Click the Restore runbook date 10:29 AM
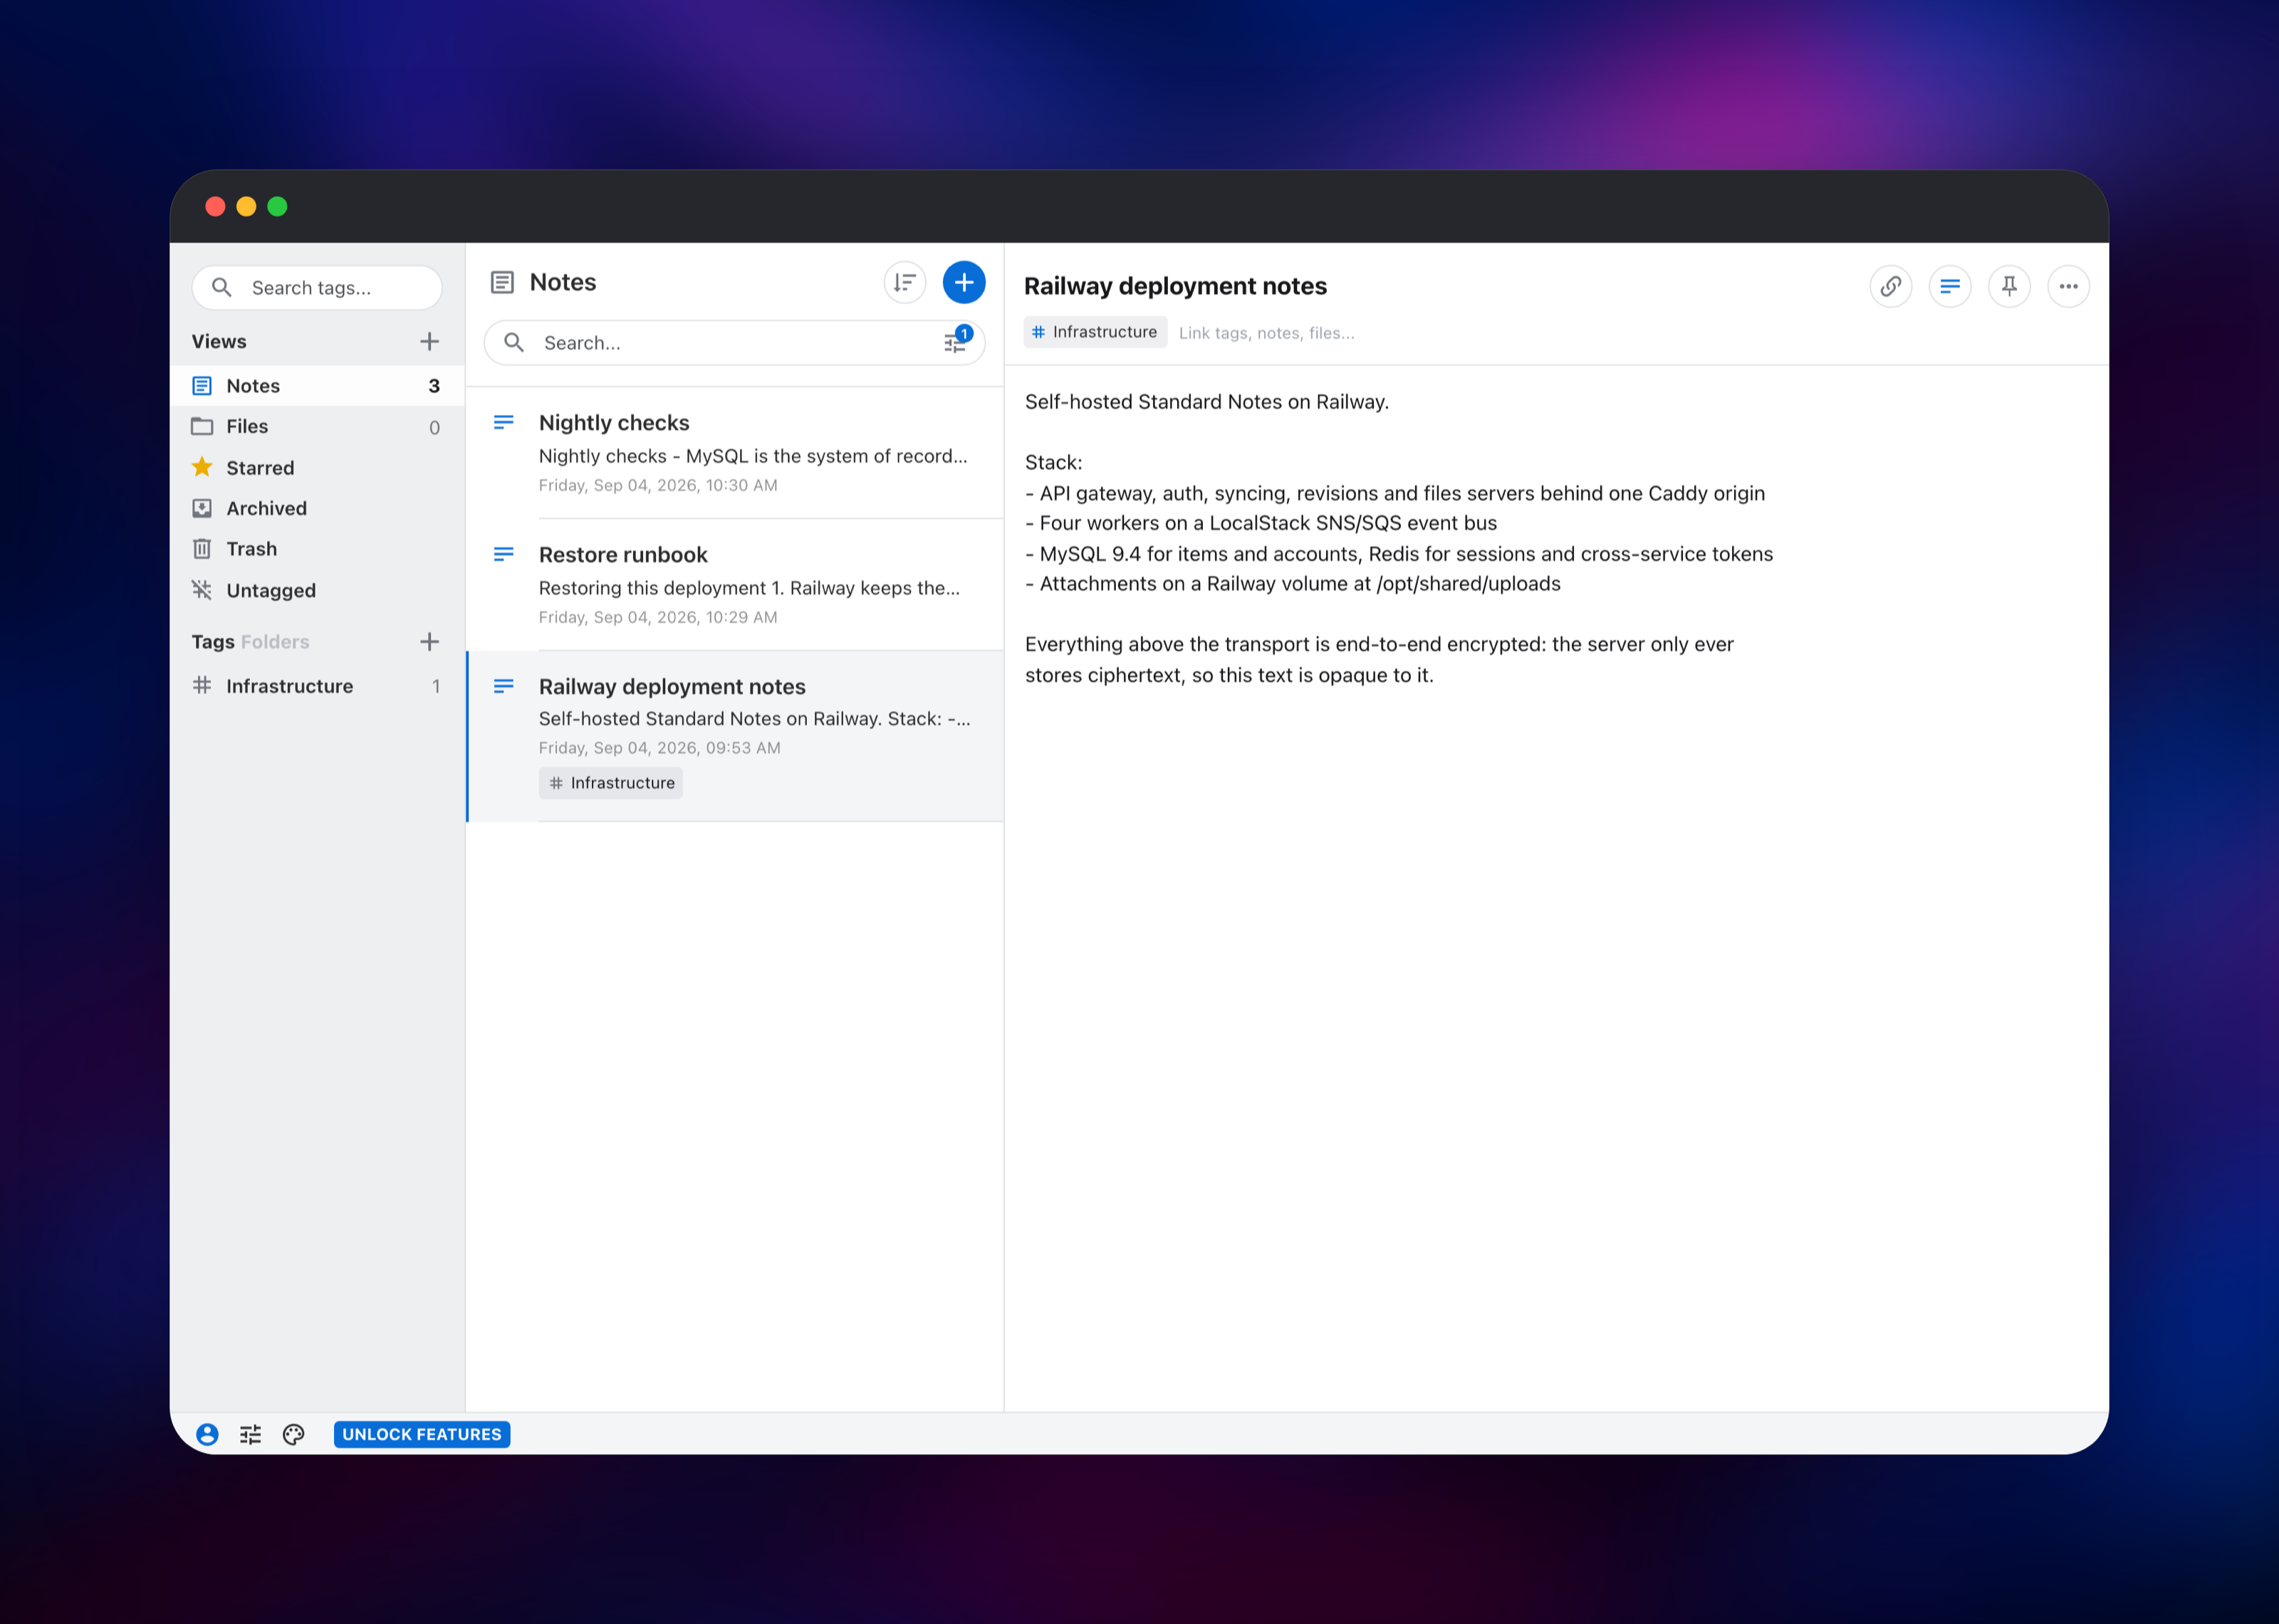The width and height of the screenshot is (2279, 1624). 658,617
